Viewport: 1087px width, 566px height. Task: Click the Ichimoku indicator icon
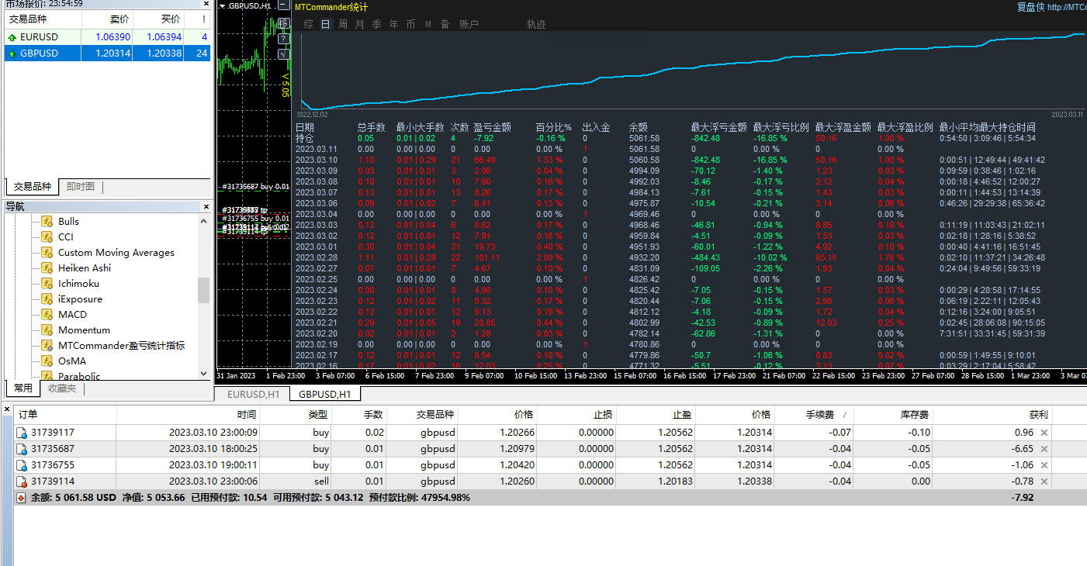[x=47, y=284]
